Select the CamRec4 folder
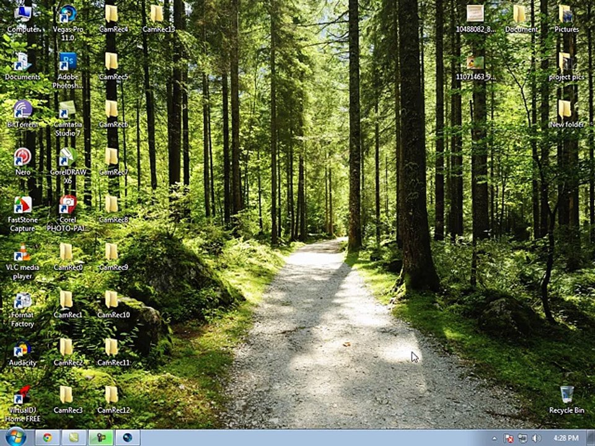 coord(113,19)
